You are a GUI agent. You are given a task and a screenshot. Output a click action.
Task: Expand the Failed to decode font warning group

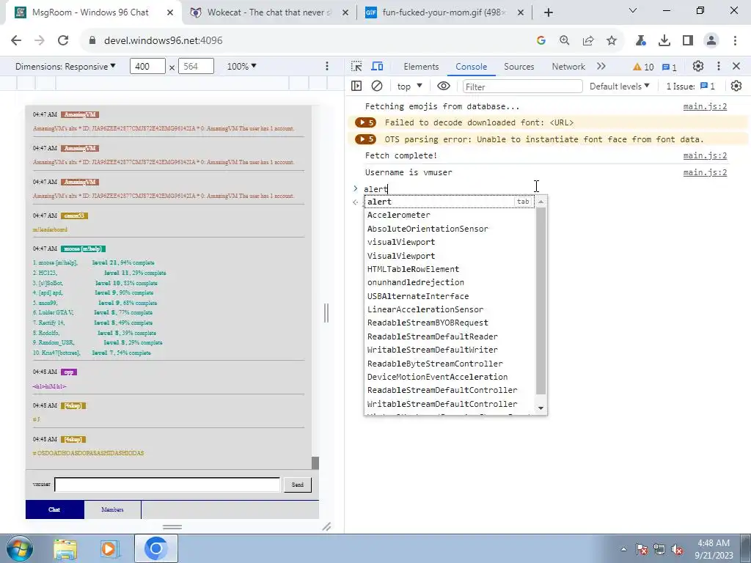tap(365, 122)
